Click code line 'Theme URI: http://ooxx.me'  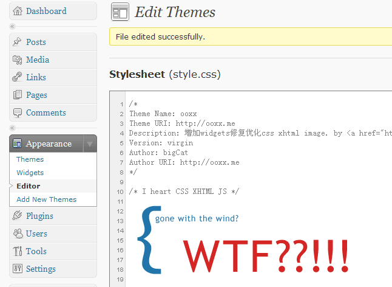pyautogui.click(x=182, y=123)
